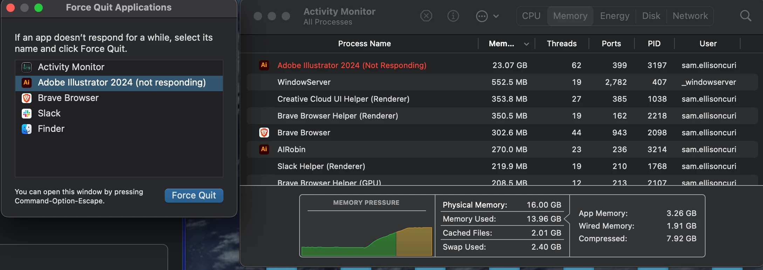Select Brave Browser in Force Quit list
The height and width of the screenshot is (270, 763).
(119, 98)
